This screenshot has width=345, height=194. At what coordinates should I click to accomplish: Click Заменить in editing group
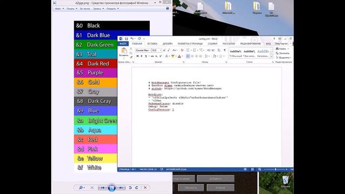(282, 53)
